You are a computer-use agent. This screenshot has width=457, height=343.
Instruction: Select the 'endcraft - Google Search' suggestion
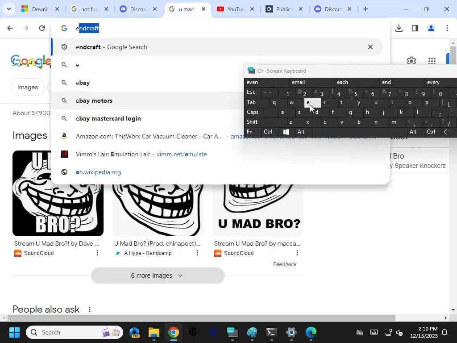click(217, 47)
